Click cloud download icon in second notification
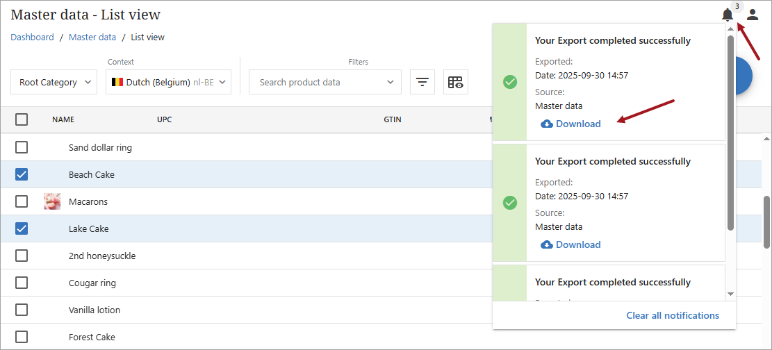This screenshot has height=350, width=772. tap(547, 244)
